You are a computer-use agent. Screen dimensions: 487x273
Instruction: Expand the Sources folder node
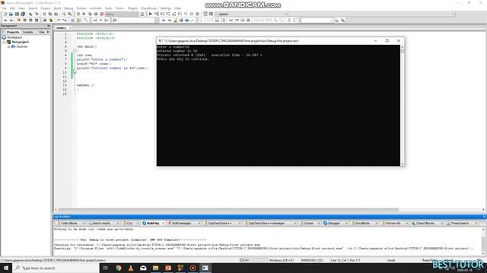click(x=8, y=46)
